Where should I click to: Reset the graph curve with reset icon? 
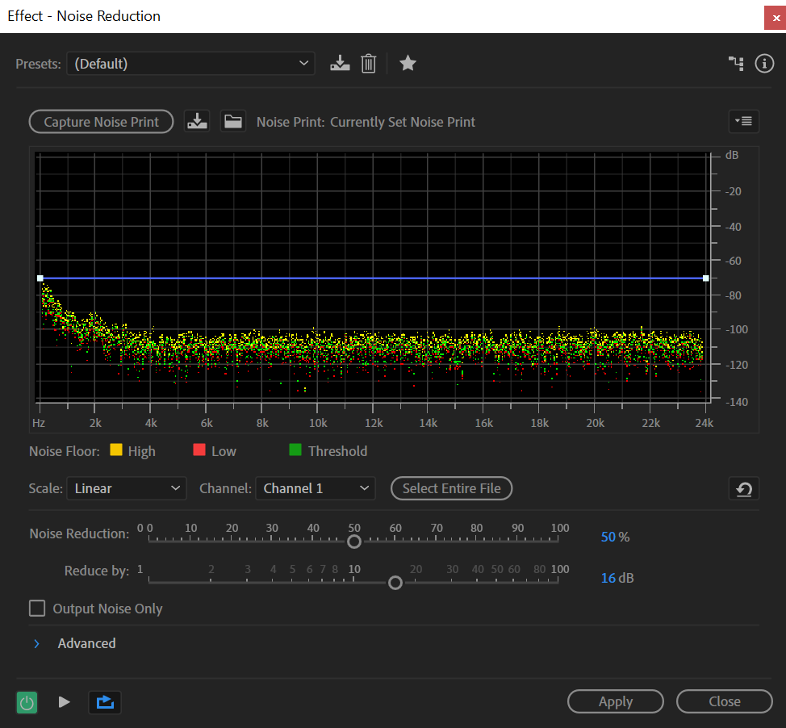point(742,489)
